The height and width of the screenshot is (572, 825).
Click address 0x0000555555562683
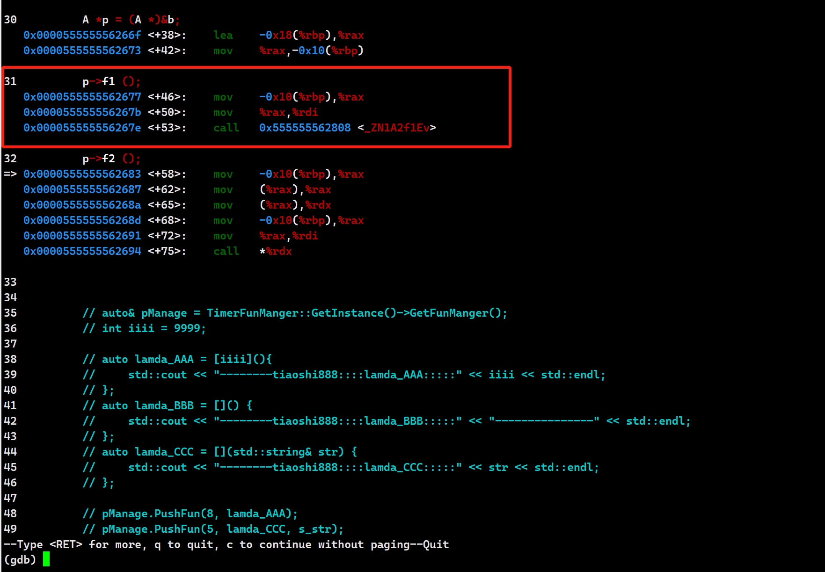click(82, 174)
